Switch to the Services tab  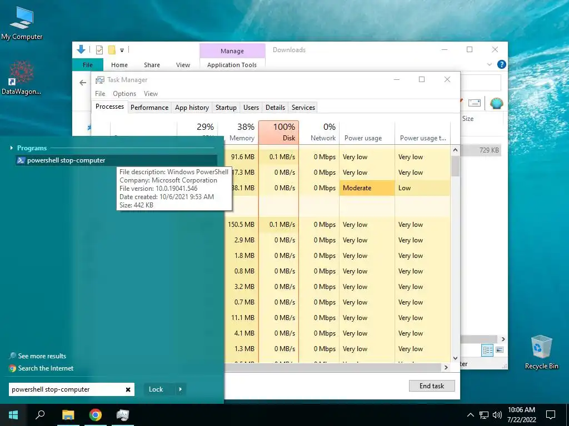pos(303,108)
